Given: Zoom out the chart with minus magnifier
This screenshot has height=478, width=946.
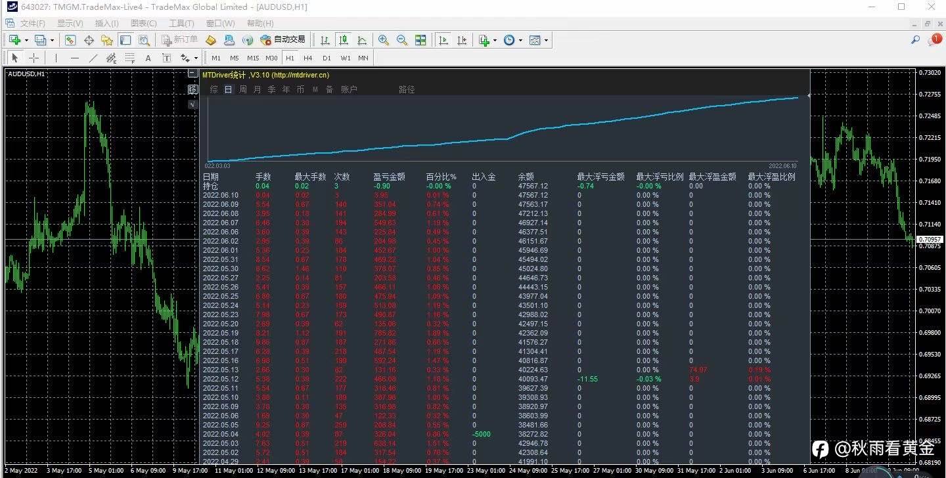Looking at the screenshot, I should pos(402,40).
